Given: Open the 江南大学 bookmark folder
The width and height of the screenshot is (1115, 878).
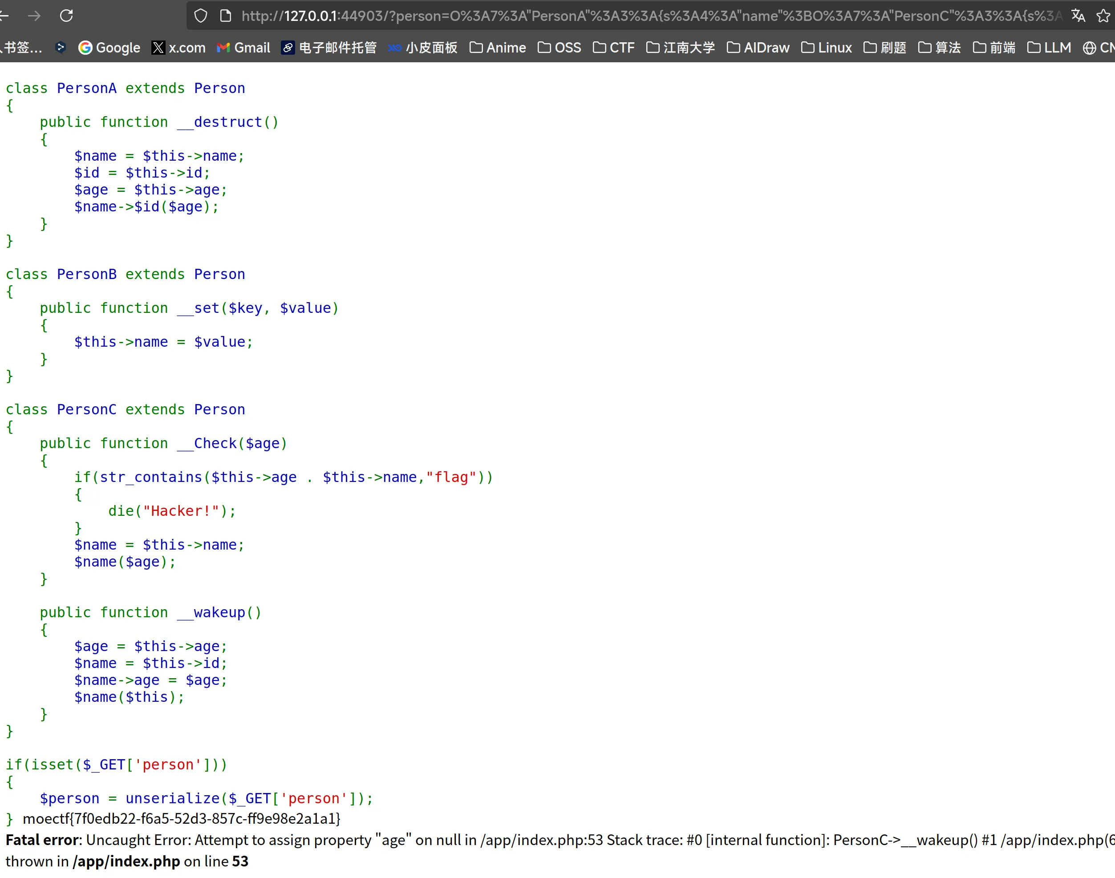Looking at the screenshot, I should [680, 48].
